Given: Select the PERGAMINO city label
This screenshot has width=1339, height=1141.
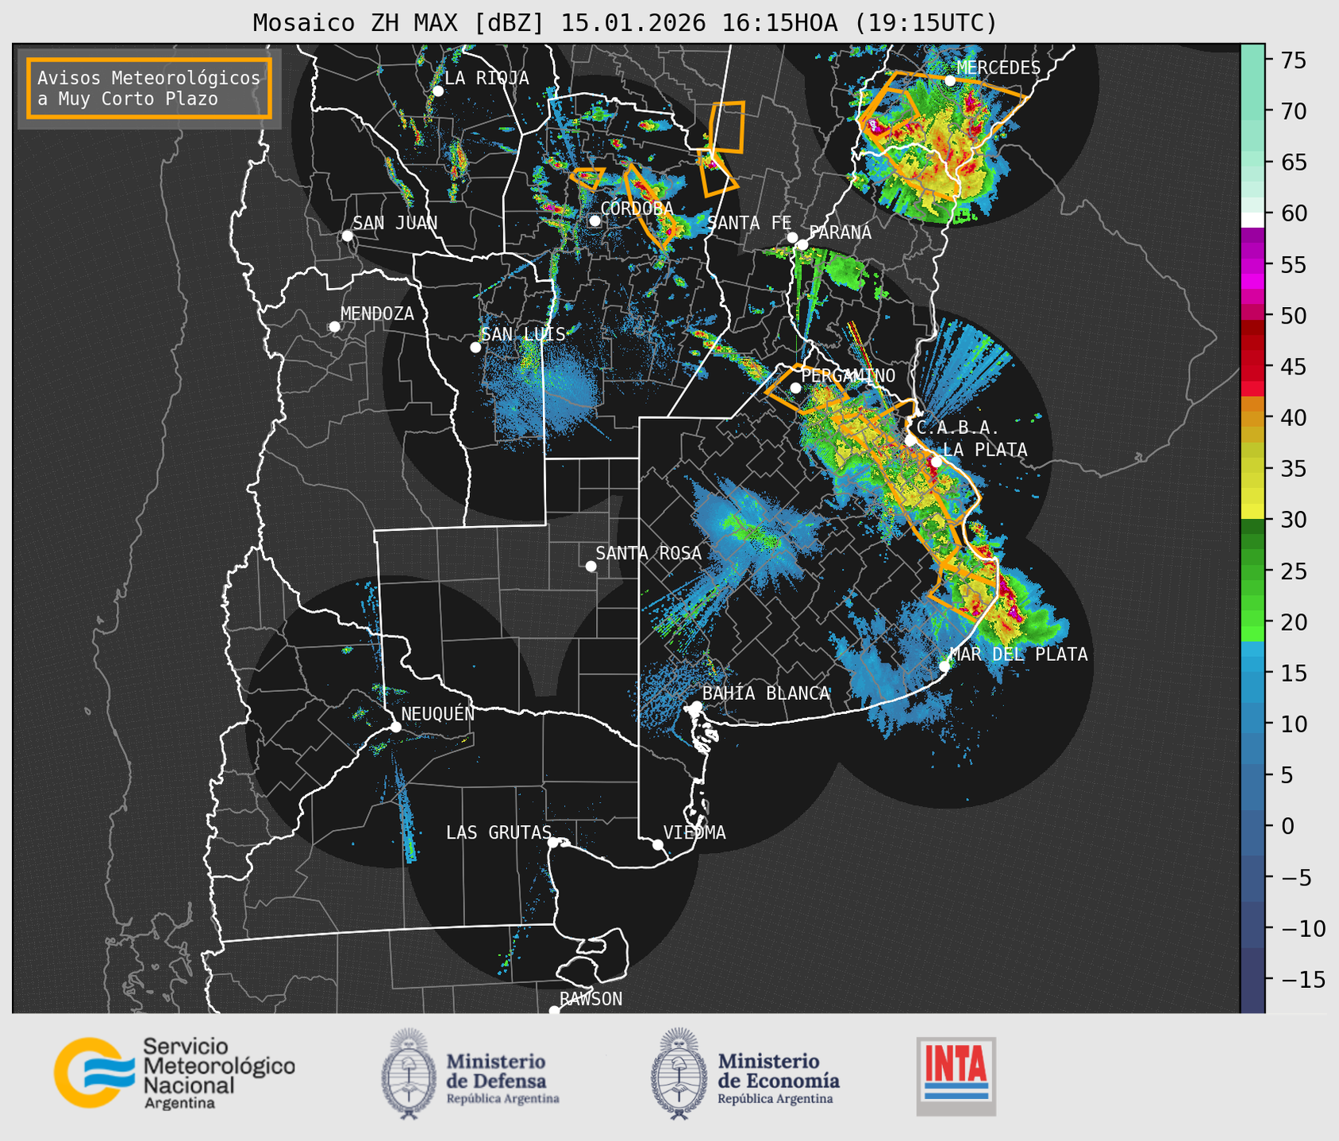Looking at the screenshot, I should pos(848,375).
